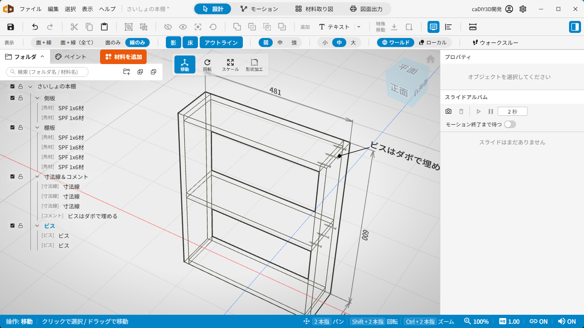Click the home view icon in viewport
The image size is (584, 328).
click(x=431, y=59)
